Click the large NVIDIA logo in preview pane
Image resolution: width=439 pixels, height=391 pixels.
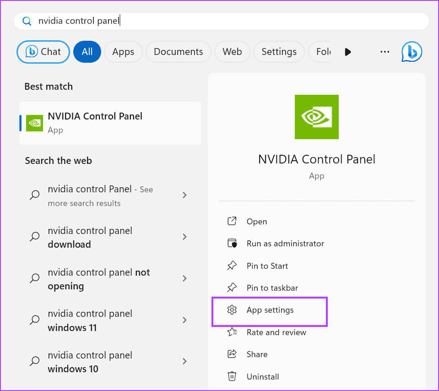pyautogui.click(x=317, y=117)
